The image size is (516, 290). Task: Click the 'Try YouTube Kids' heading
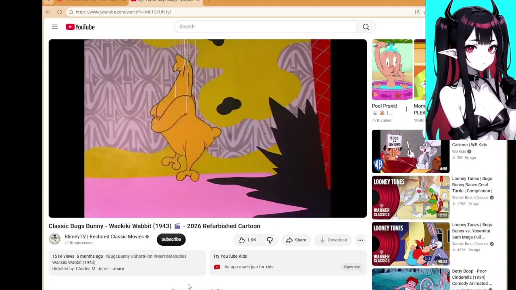(230, 256)
